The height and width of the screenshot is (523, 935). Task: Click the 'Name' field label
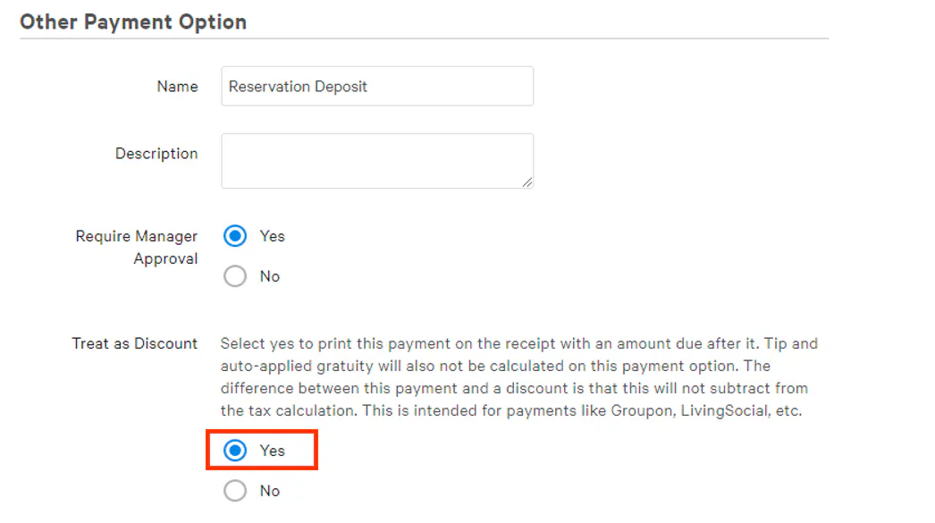pos(177,87)
